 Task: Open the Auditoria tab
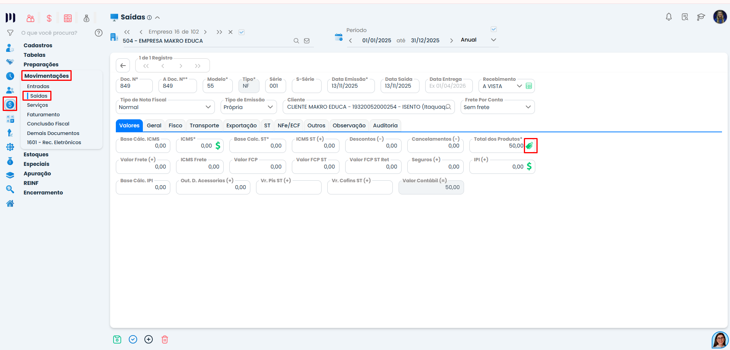tap(385, 125)
